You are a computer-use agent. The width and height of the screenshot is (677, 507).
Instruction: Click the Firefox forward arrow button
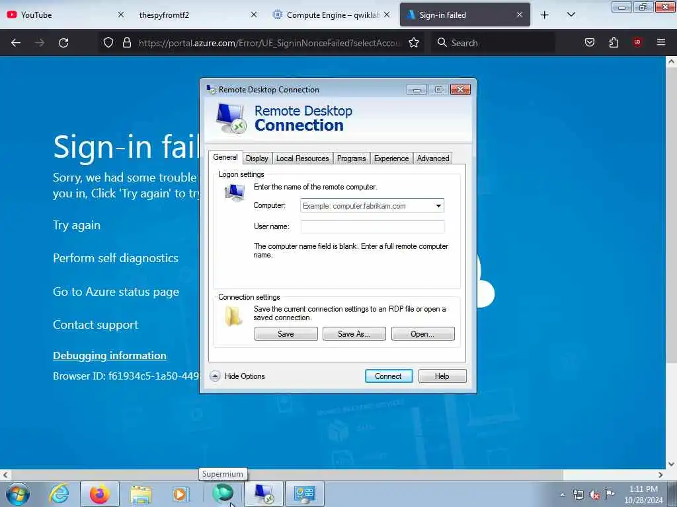coord(40,43)
